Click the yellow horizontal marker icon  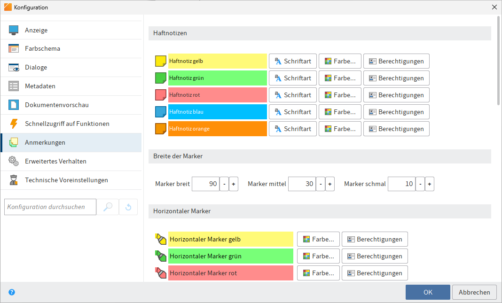click(x=161, y=239)
